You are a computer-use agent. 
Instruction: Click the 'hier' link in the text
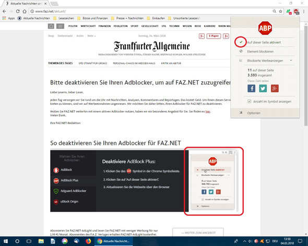(208, 112)
